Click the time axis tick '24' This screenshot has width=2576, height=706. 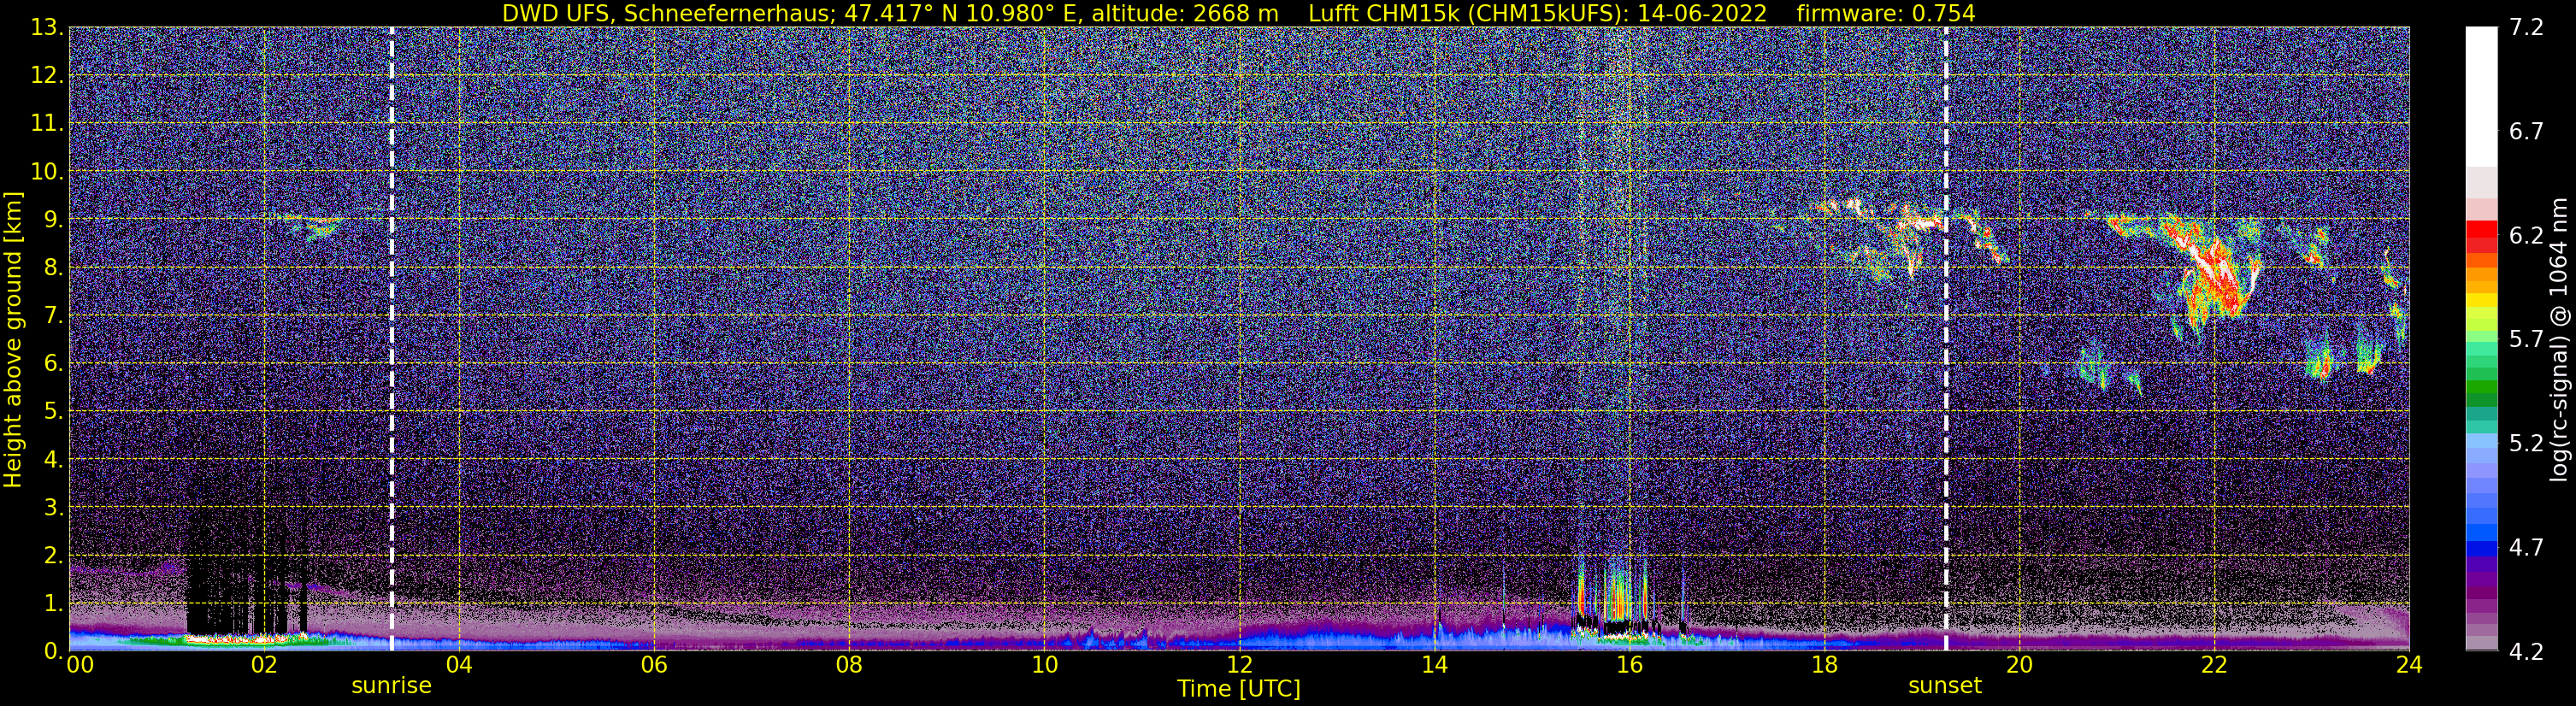[x=2409, y=664]
